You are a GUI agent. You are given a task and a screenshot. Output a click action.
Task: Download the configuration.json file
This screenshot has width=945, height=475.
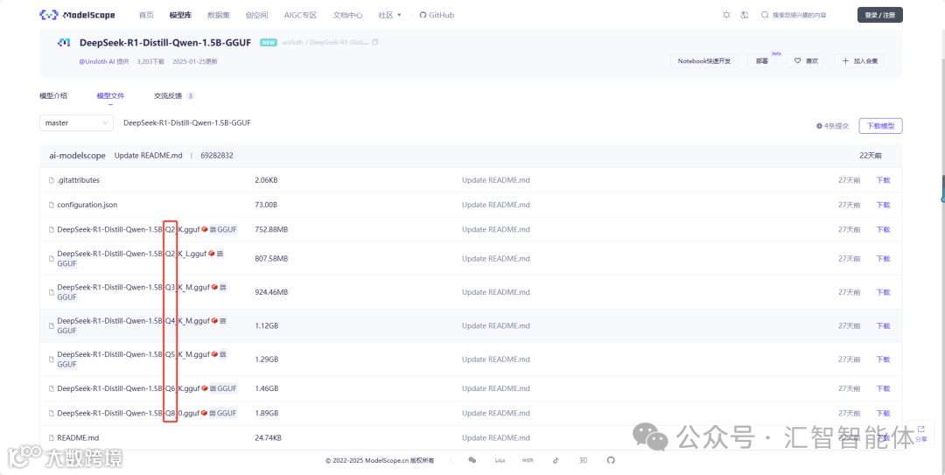(x=883, y=205)
